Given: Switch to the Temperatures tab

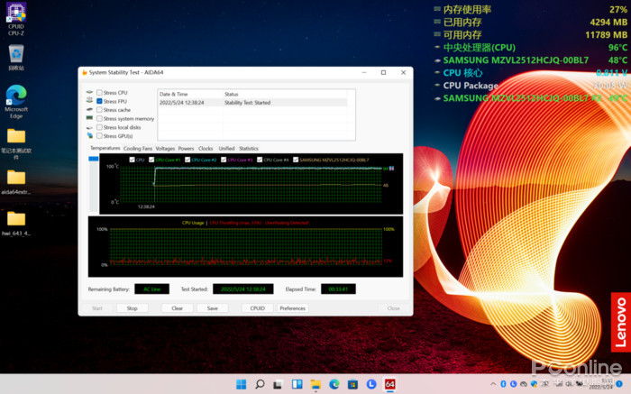Looking at the screenshot, I should point(105,148).
